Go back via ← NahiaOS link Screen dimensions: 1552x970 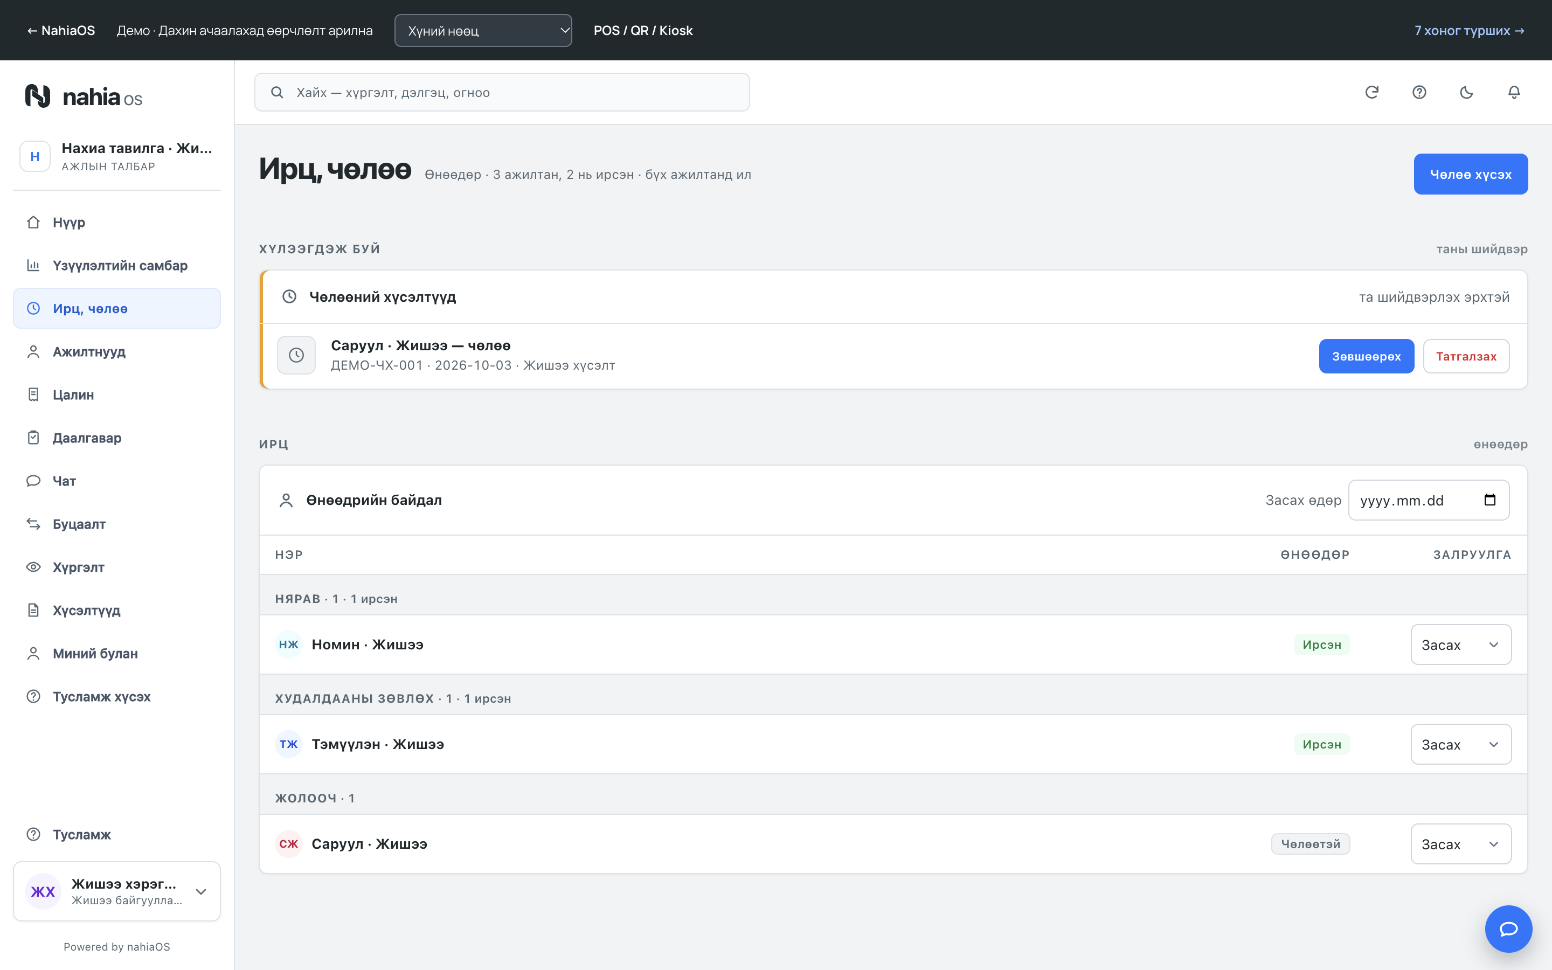61,30
